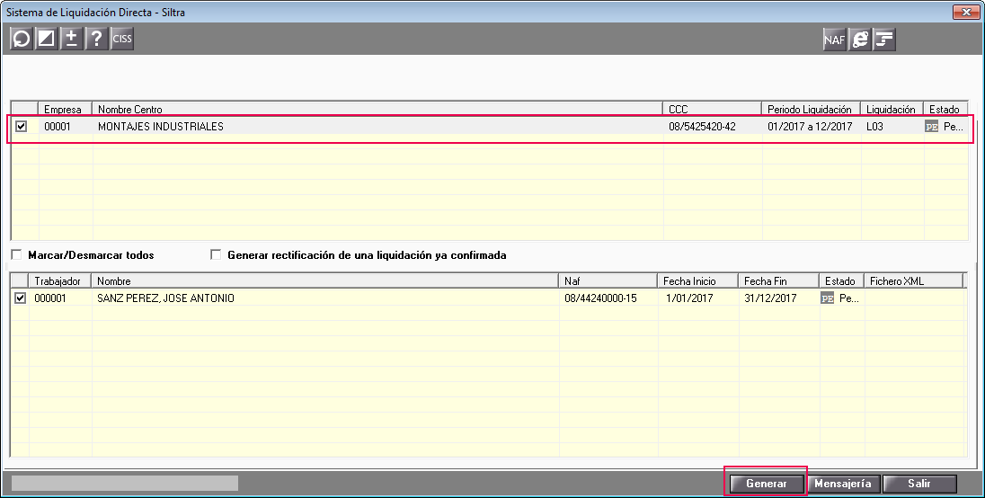Click the Estado header in company table
This screenshot has width=985, height=498.
[x=945, y=110]
